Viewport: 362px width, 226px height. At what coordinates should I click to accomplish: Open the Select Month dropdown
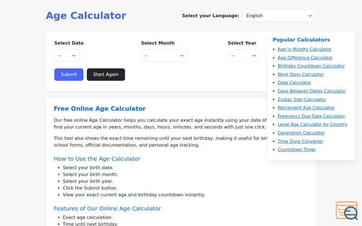tap(164, 56)
